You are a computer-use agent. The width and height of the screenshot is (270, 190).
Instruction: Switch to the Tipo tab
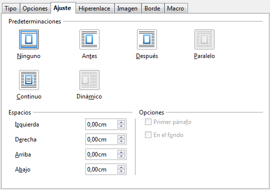pos(10,8)
